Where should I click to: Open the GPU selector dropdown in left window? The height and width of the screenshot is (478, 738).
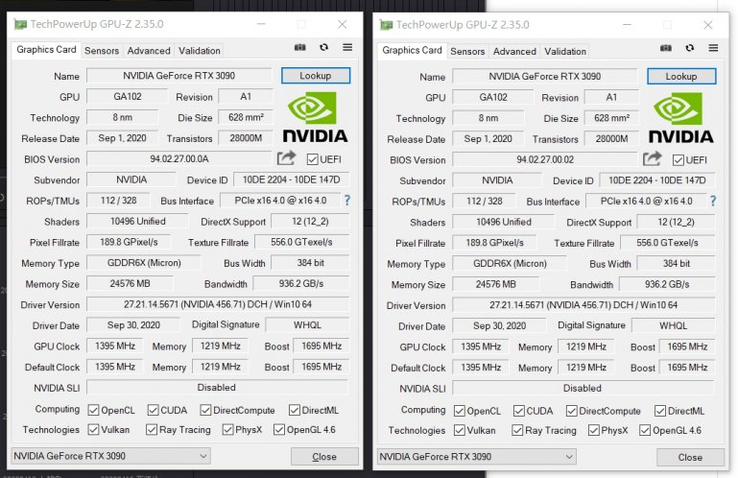(x=110, y=456)
